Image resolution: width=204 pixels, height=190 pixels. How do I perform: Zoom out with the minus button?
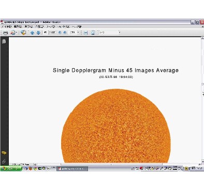[60, 33]
